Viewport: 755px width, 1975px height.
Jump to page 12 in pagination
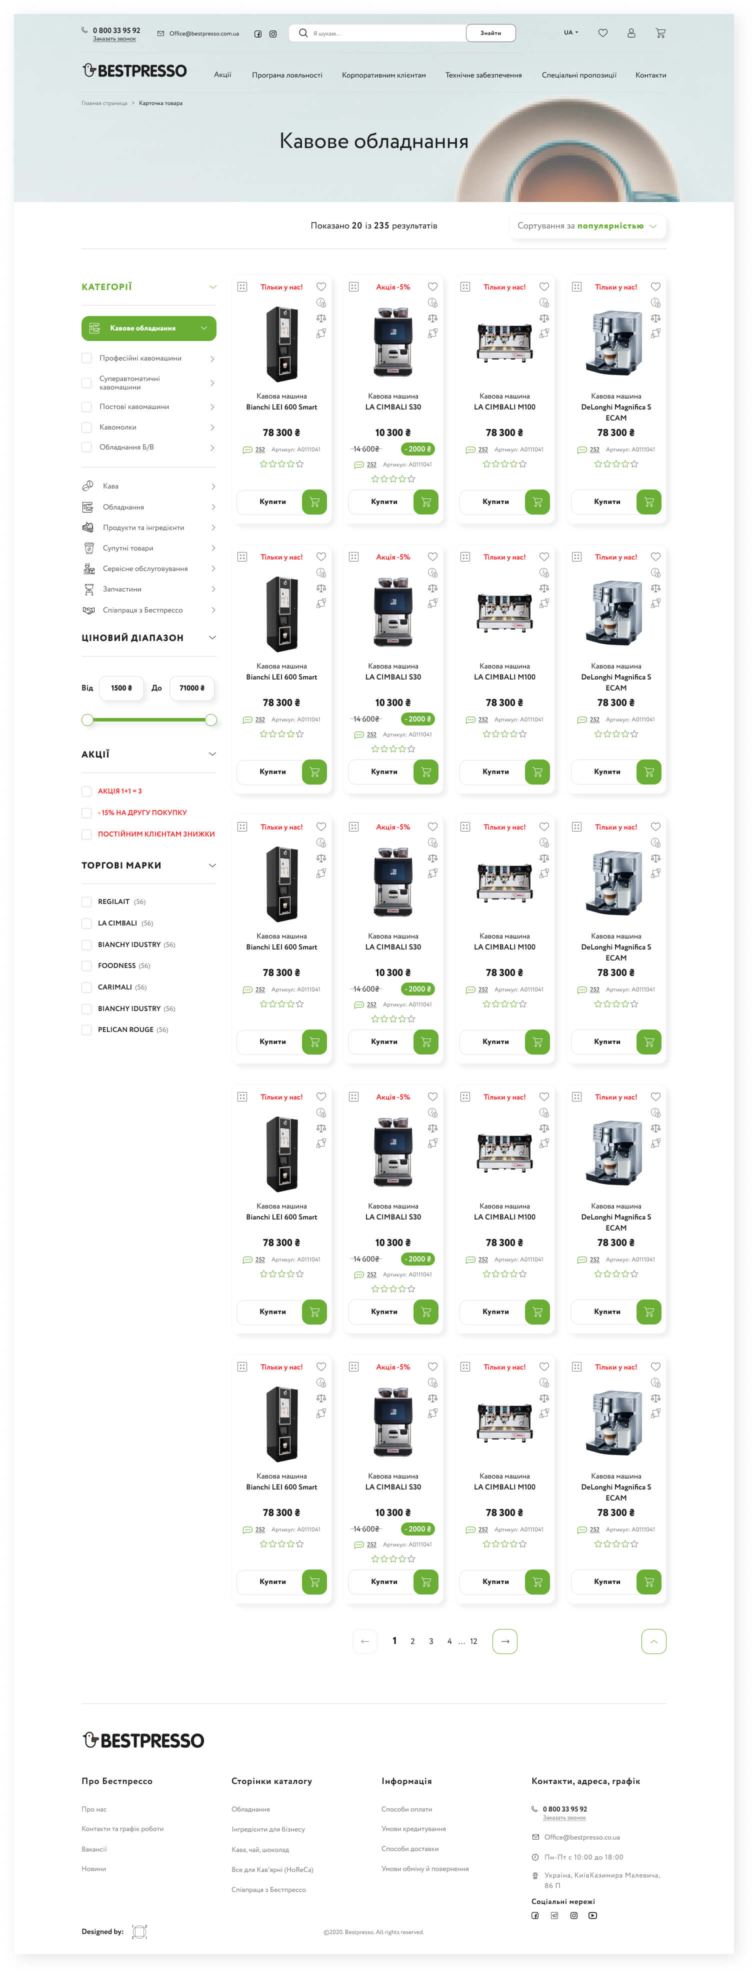coord(473,1641)
